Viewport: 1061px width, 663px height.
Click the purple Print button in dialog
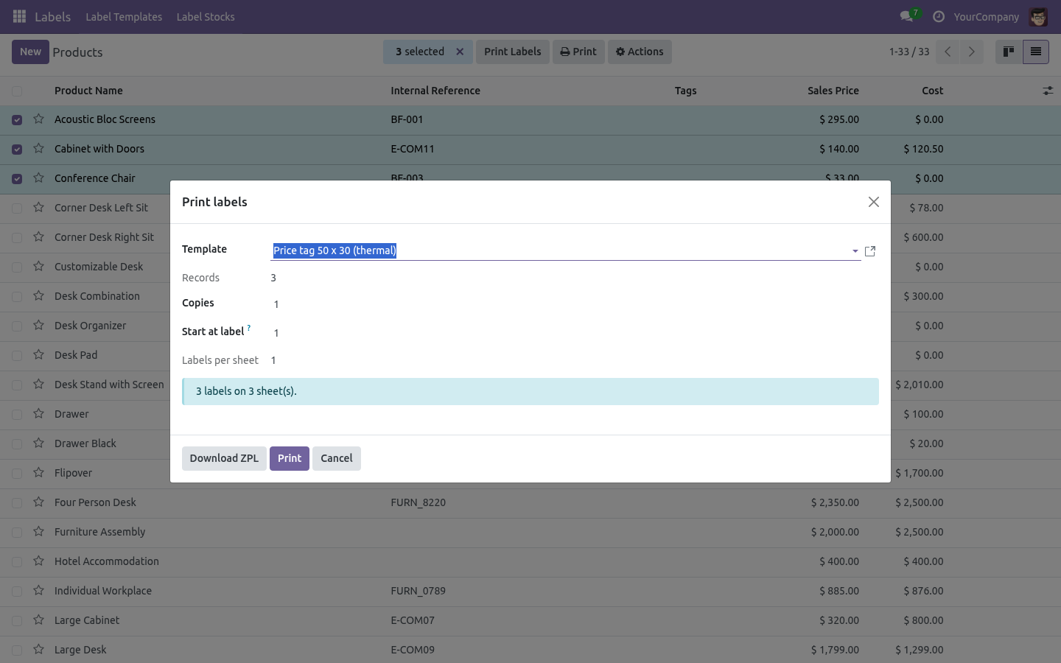tap(290, 458)
